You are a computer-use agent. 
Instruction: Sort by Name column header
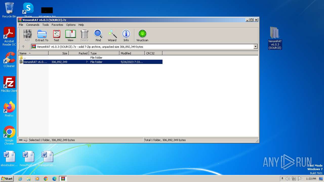[x=33, y=53]
